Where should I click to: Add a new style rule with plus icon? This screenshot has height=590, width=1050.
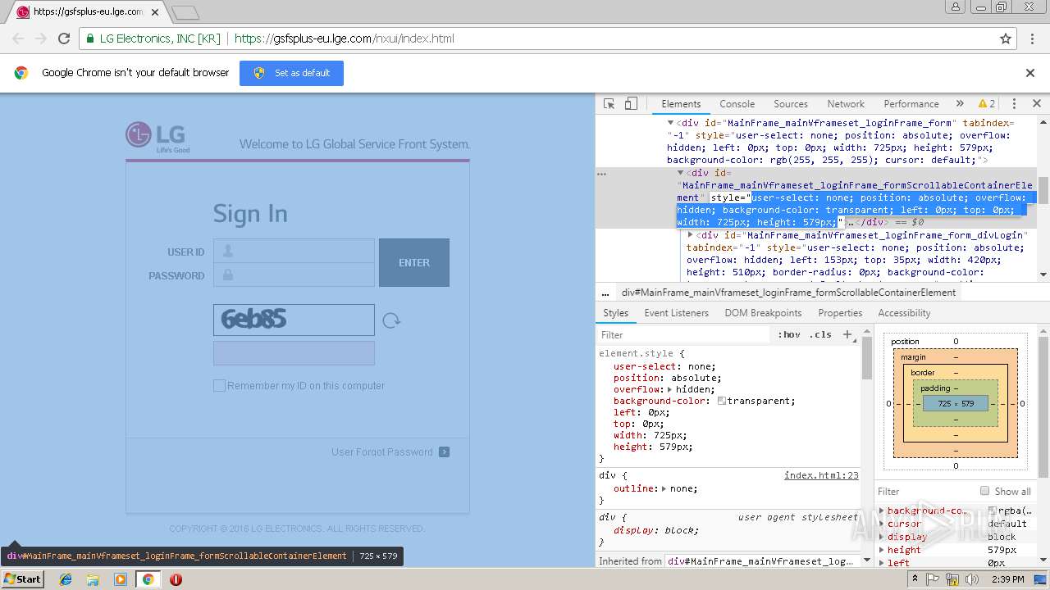coord(847,334)
